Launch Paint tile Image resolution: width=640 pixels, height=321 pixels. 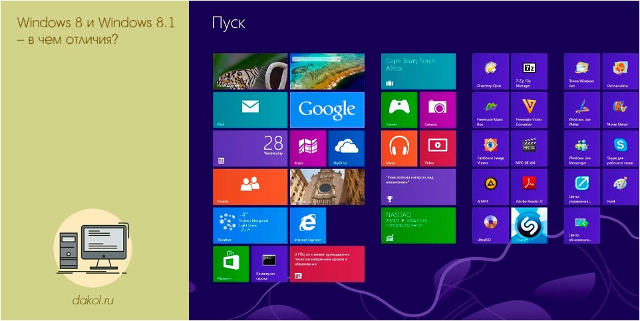pyautogui.click(x=621, y=187)
